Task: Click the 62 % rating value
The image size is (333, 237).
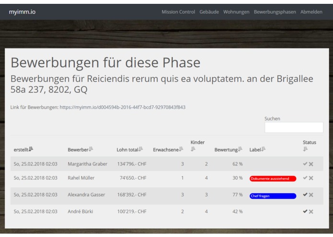Action: (238, 164)
